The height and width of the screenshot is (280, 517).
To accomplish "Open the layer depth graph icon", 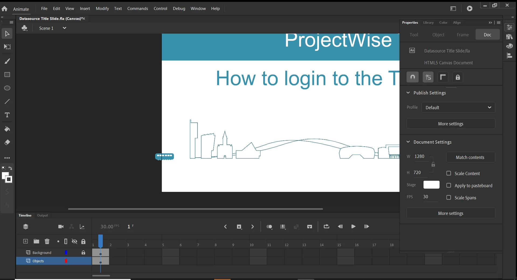I will (82, 227).
